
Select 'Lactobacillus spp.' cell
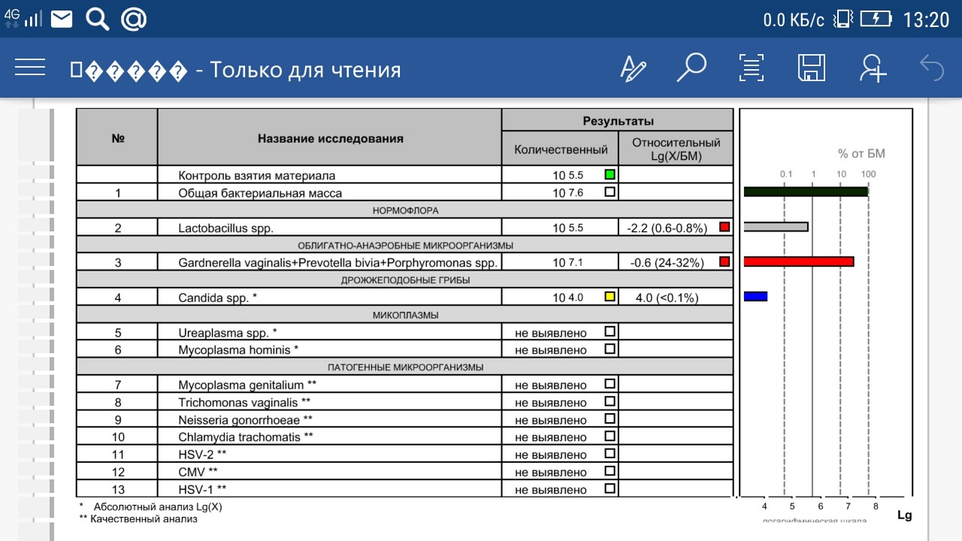click(330, 228)
